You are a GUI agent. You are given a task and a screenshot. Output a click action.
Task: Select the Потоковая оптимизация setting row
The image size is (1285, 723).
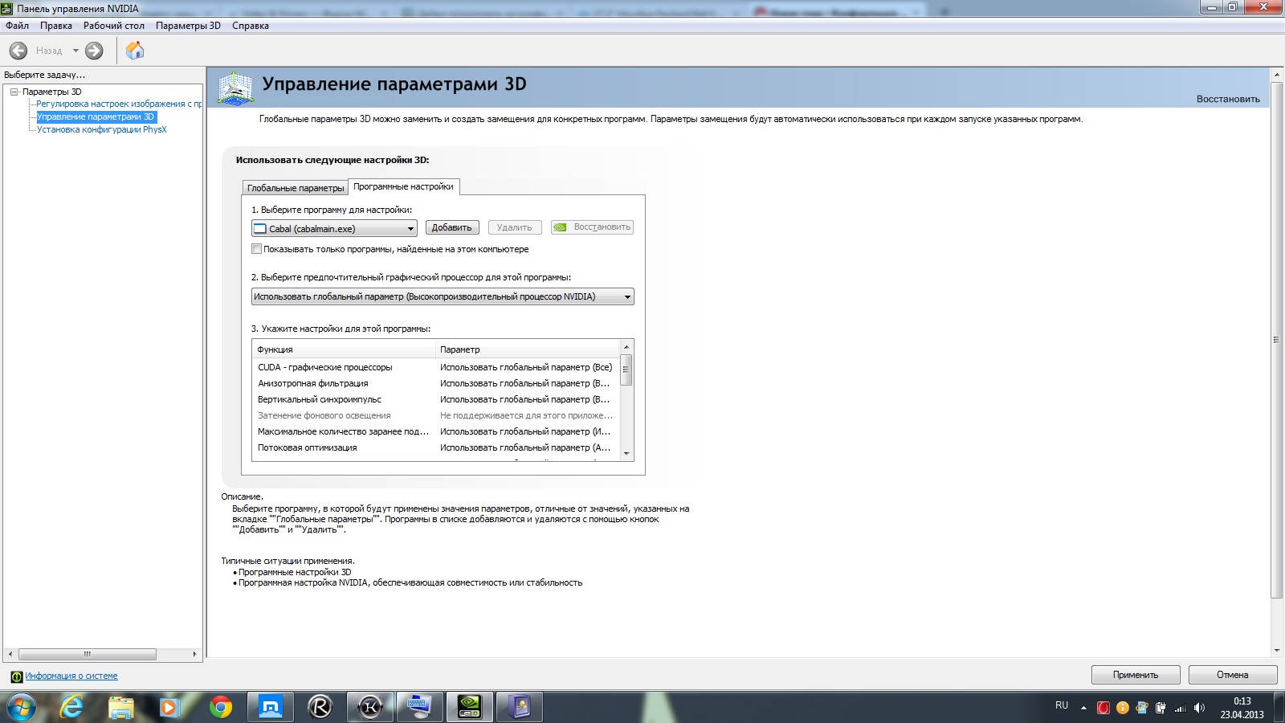click(x=436, y=447)
